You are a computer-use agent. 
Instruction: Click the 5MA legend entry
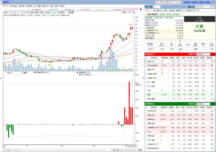[x=35, y=10]
